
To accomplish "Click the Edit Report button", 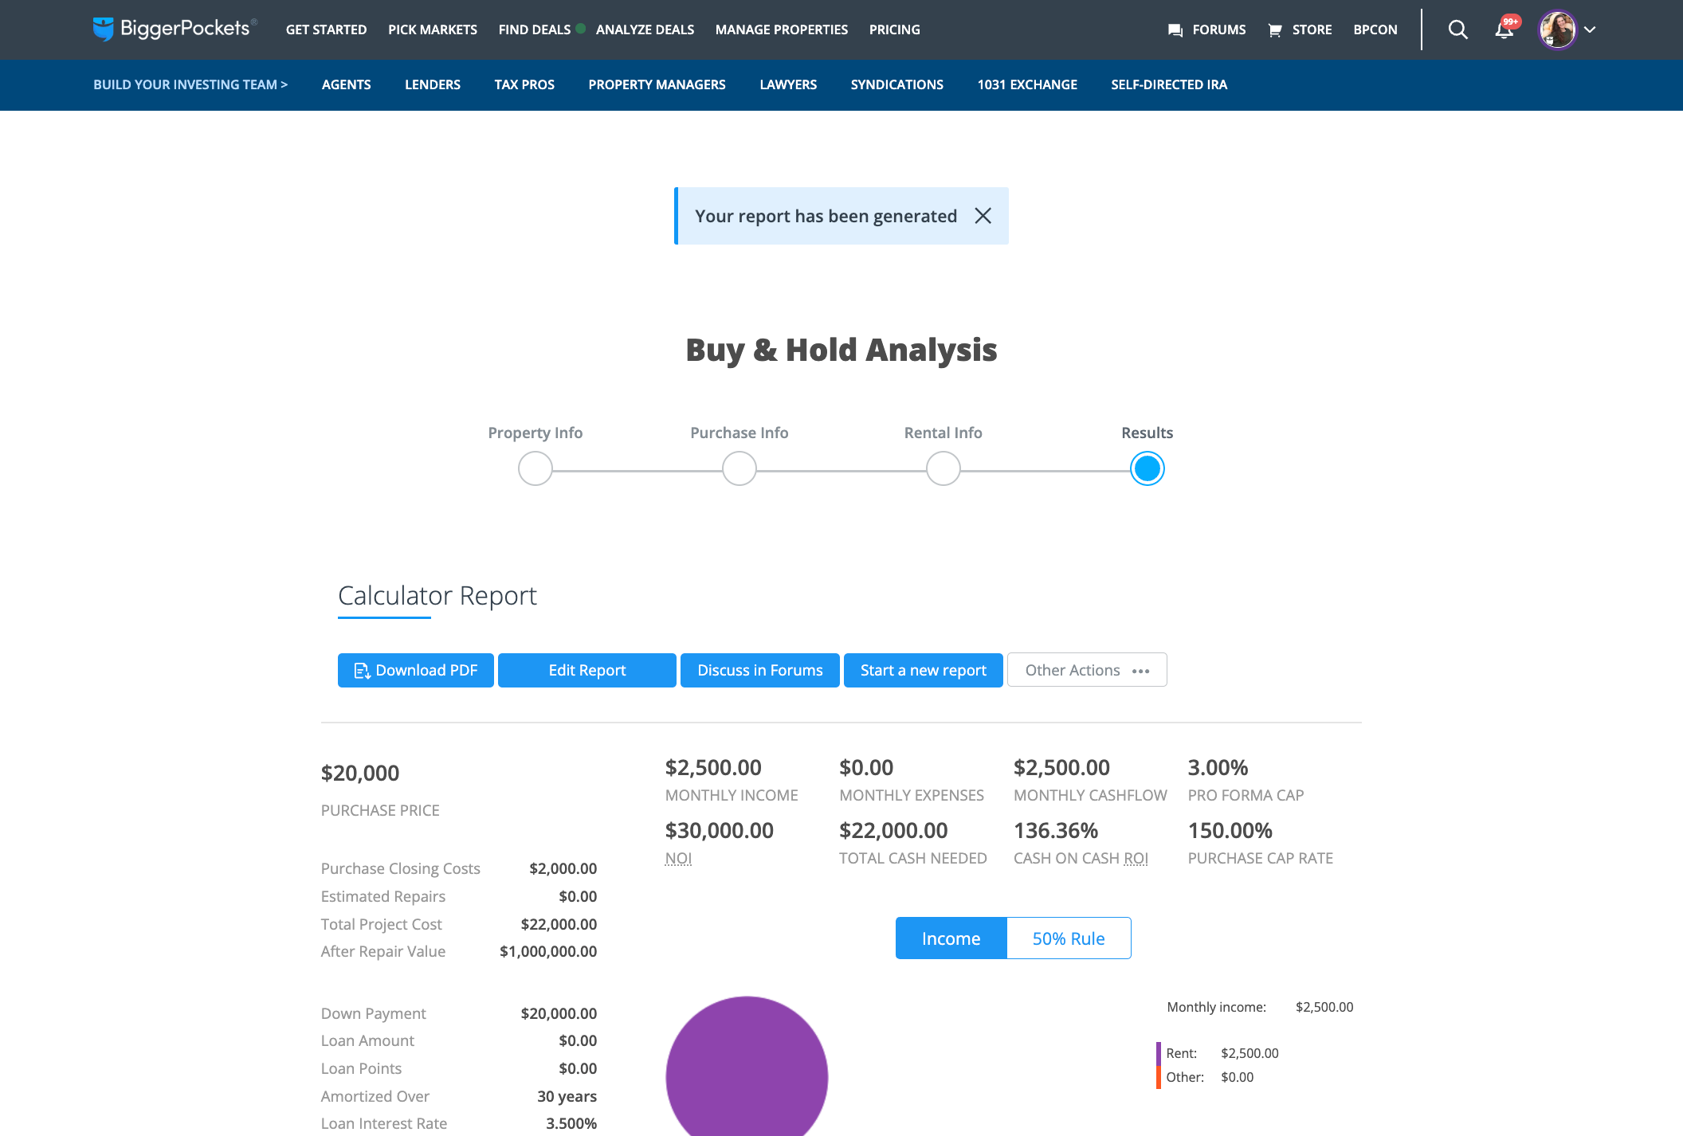I will (x=587, y=670).
